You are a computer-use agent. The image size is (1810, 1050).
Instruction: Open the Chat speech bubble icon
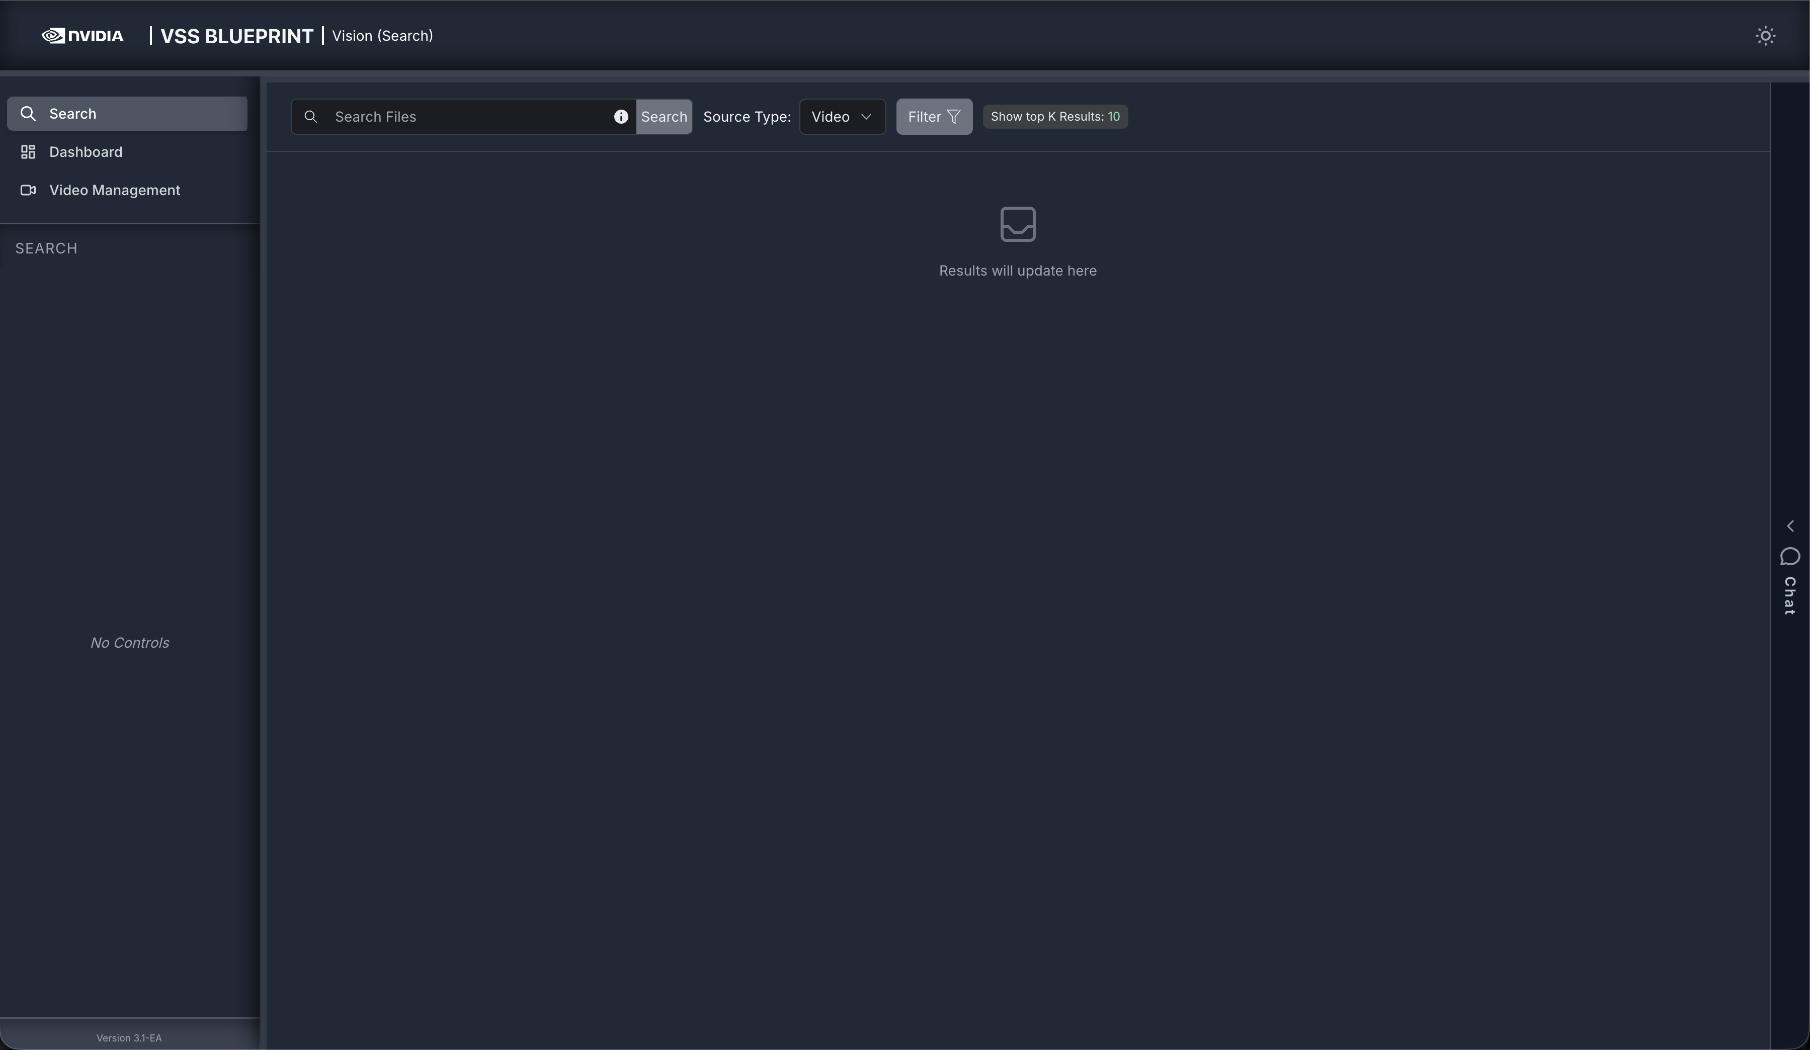tap(1790, 557)
